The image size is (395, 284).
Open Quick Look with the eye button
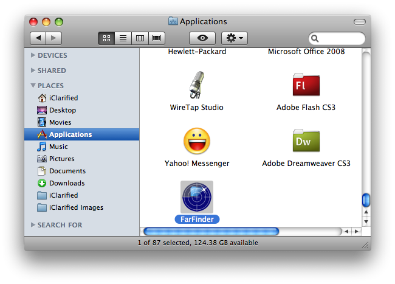click(202, 38)
